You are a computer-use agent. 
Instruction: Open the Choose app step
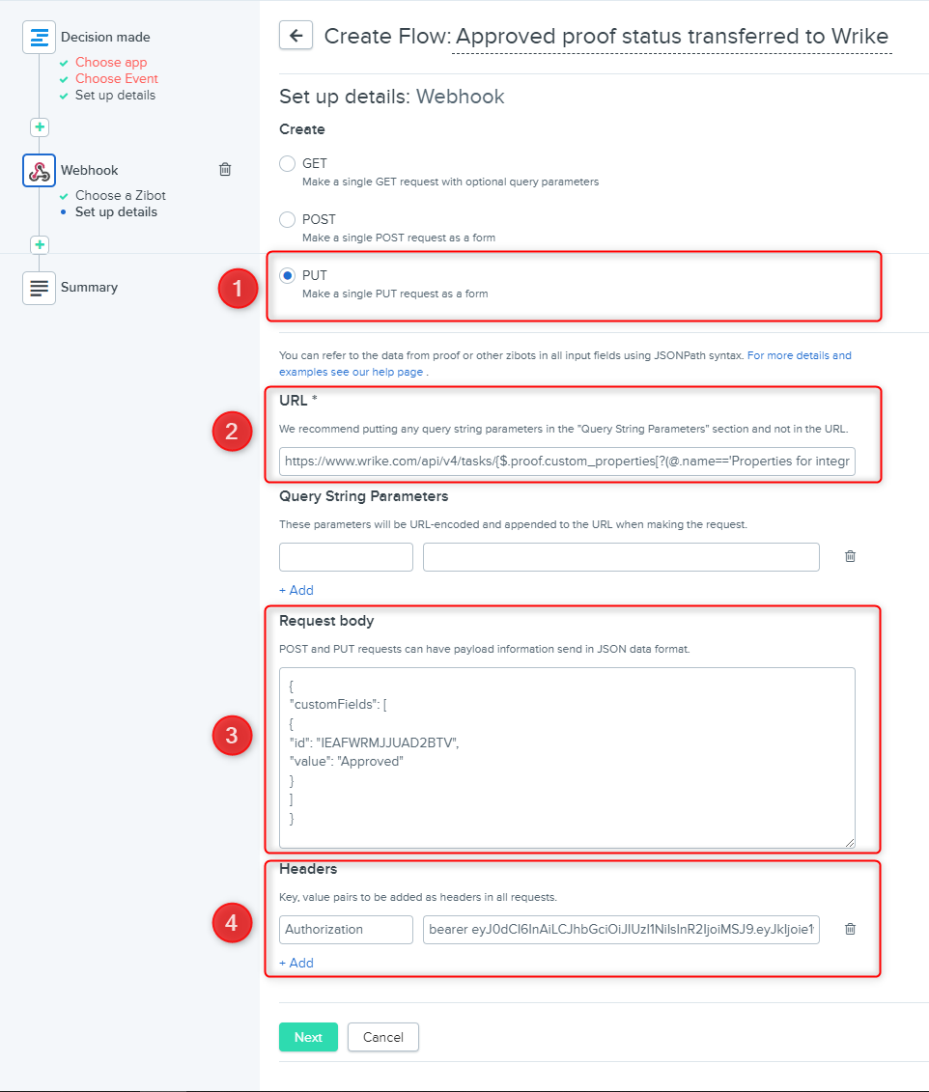pyautogui.click(x=111, y=63)
